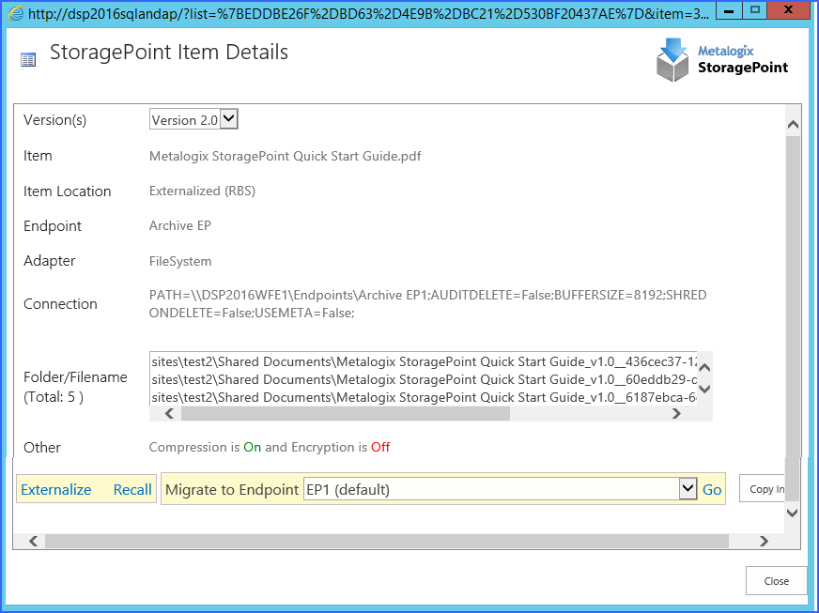This screenshot has height=613, width=819.
Task: Click the StoragePoint Item Details heading
Action: (x=169, y=53)
